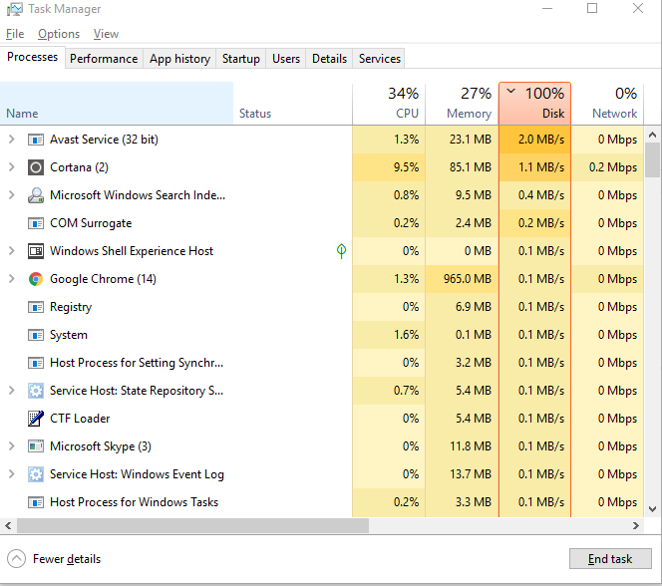Screen dimensions: 662x586
Task: Switch to the Performance tab
Action: [x=104, y=59]
